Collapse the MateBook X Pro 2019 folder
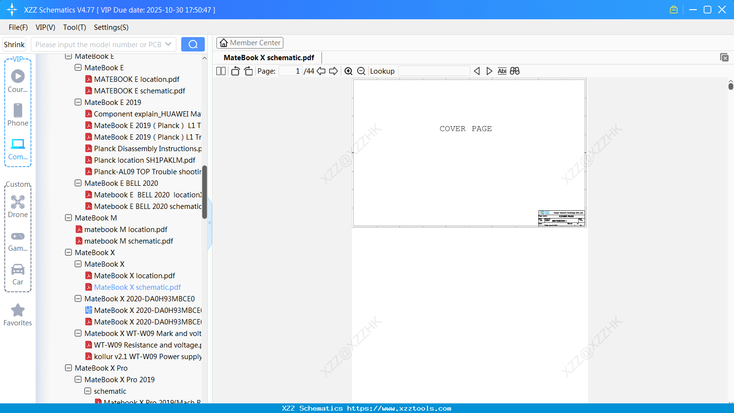 (x=78, y=379)
